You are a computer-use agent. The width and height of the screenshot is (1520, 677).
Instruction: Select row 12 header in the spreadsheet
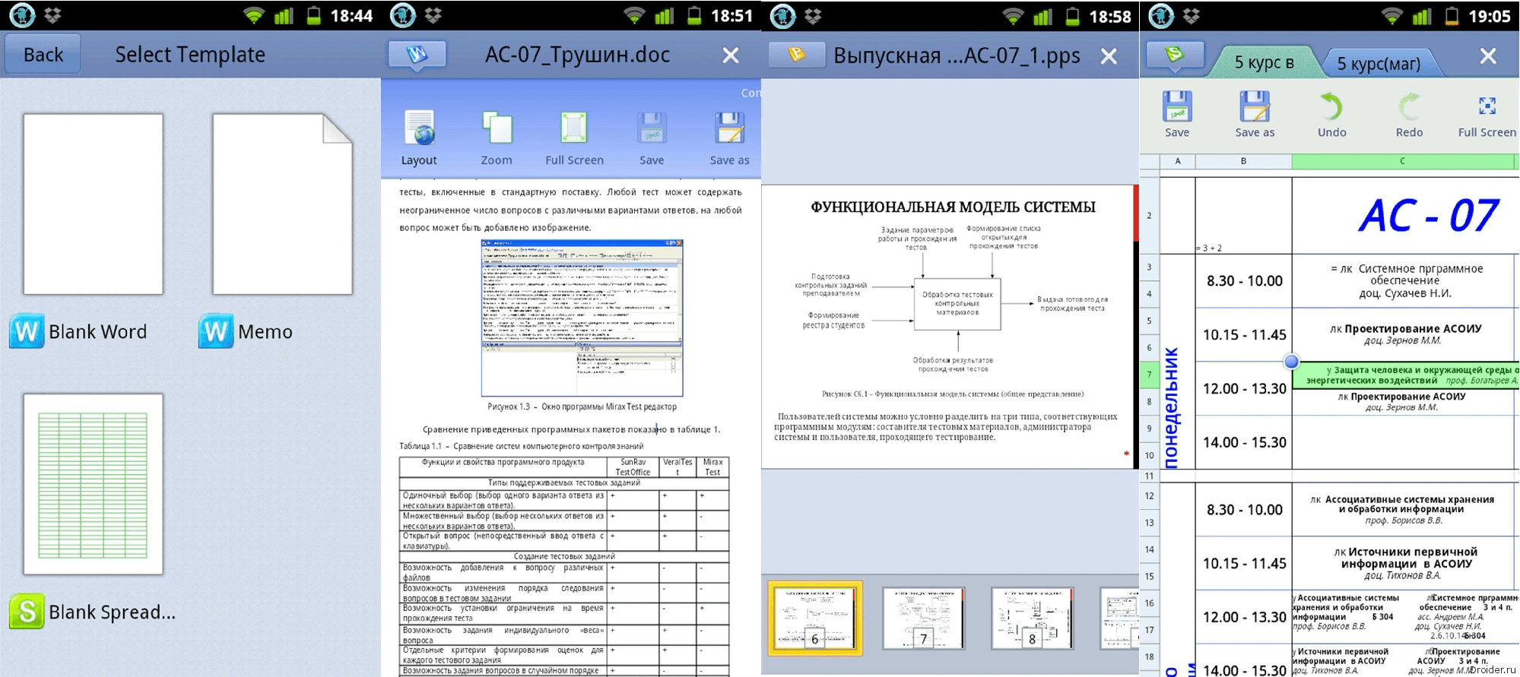[x=1149, y=496]
